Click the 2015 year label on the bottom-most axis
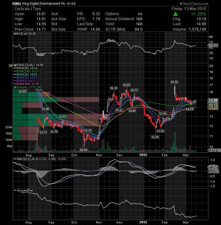The height and width of the screenshot is (225, 221). click(x=143, y=222)
